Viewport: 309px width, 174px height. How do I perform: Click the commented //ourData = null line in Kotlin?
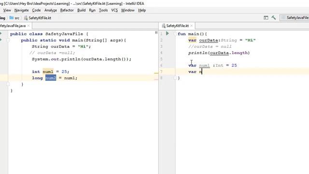[x=210, y=46]
